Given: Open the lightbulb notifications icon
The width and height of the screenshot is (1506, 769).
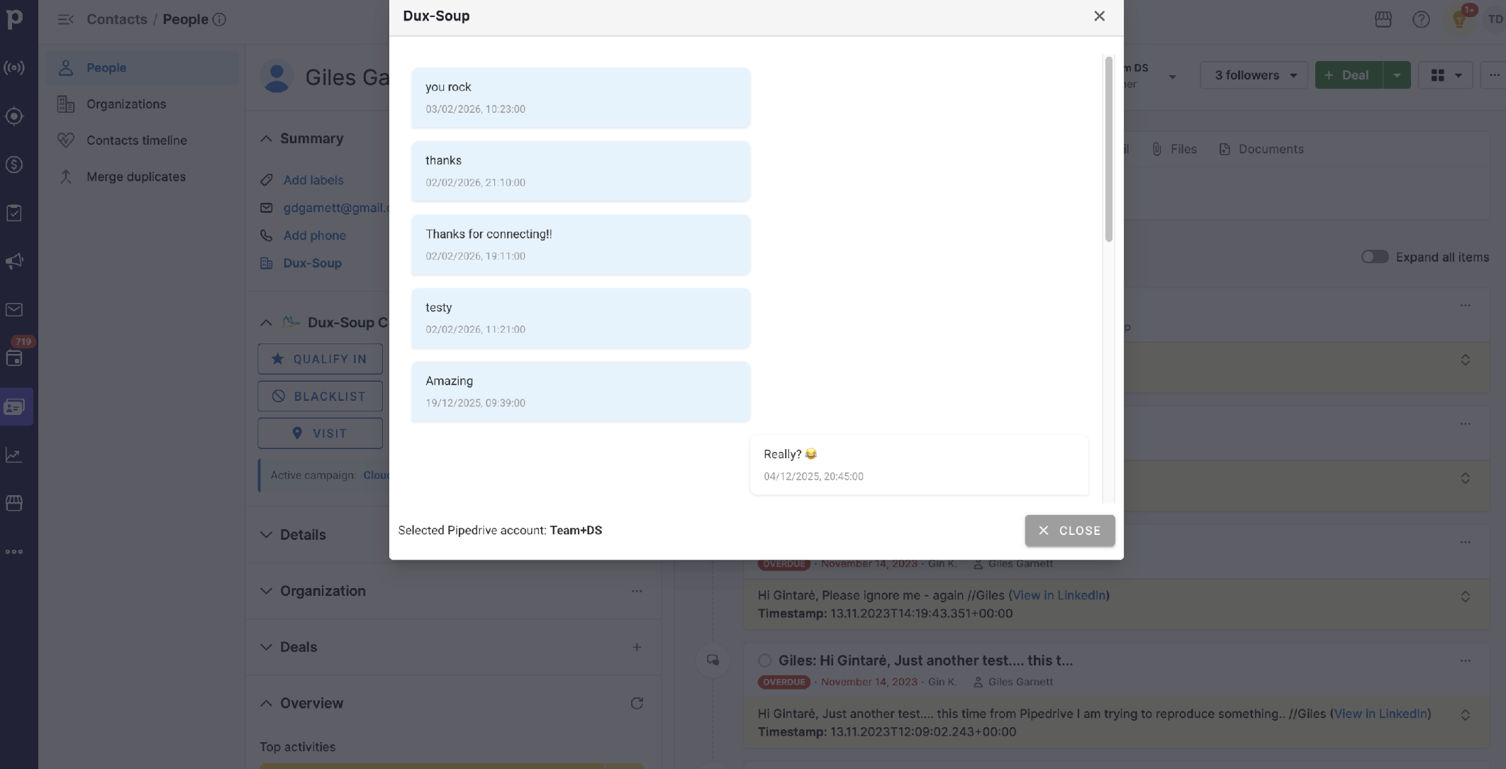Looking at the screenshot, I should pyautogui.click(x=1459, y=19).
